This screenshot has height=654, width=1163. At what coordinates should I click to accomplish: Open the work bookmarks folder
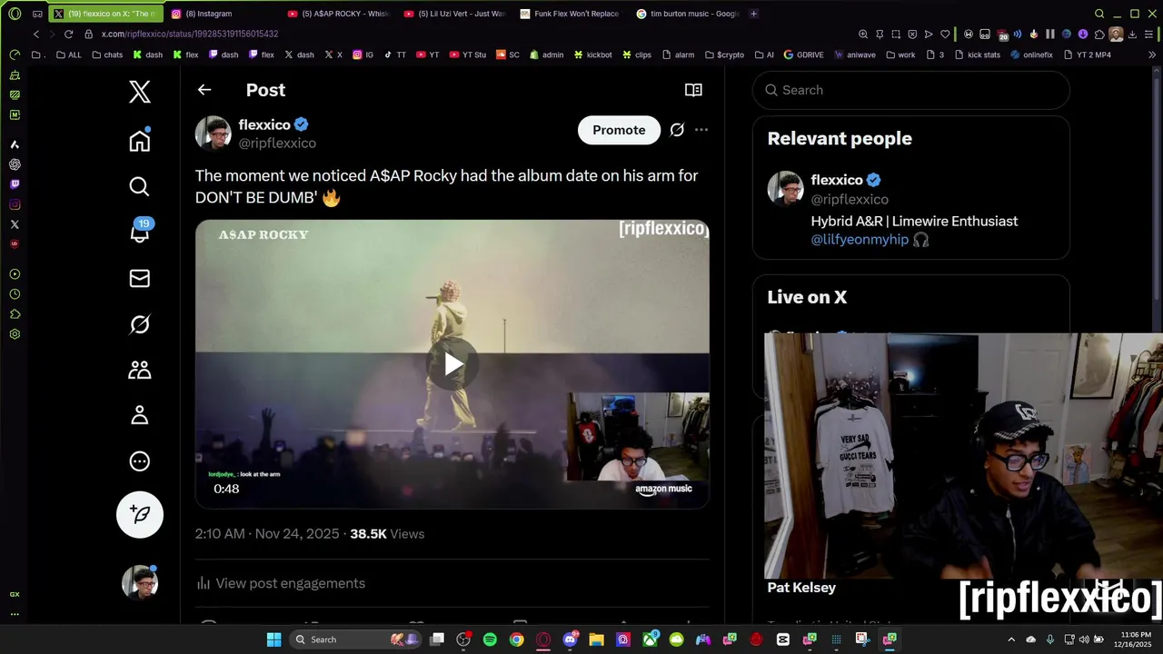[900, 54]
